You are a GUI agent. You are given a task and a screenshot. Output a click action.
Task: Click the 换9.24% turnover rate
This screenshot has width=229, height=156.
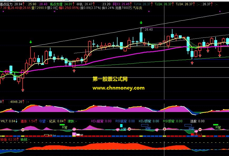[108, 8]
